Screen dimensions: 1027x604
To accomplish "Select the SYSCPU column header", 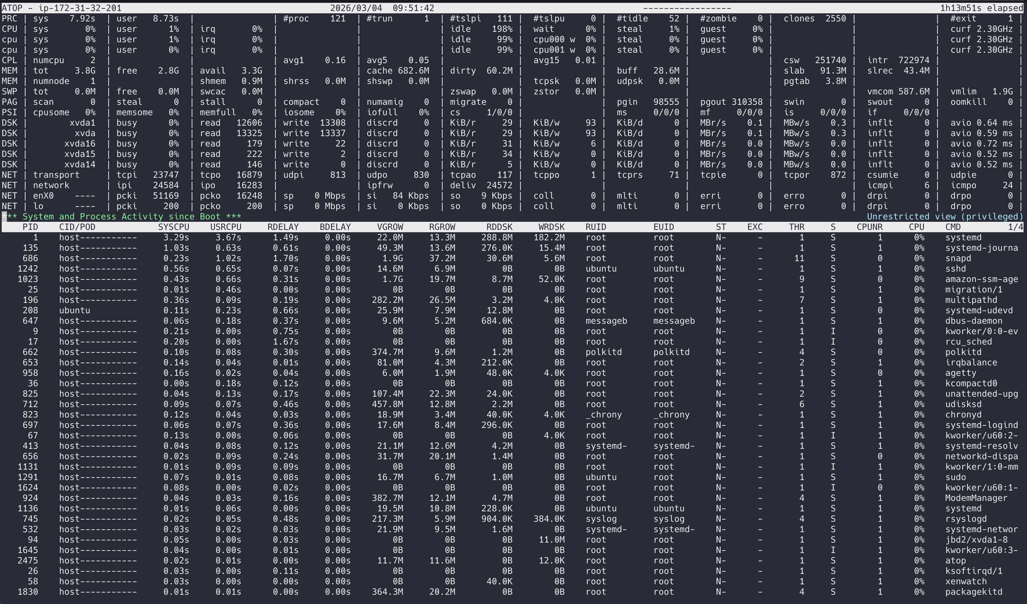I will click(174, 227).
